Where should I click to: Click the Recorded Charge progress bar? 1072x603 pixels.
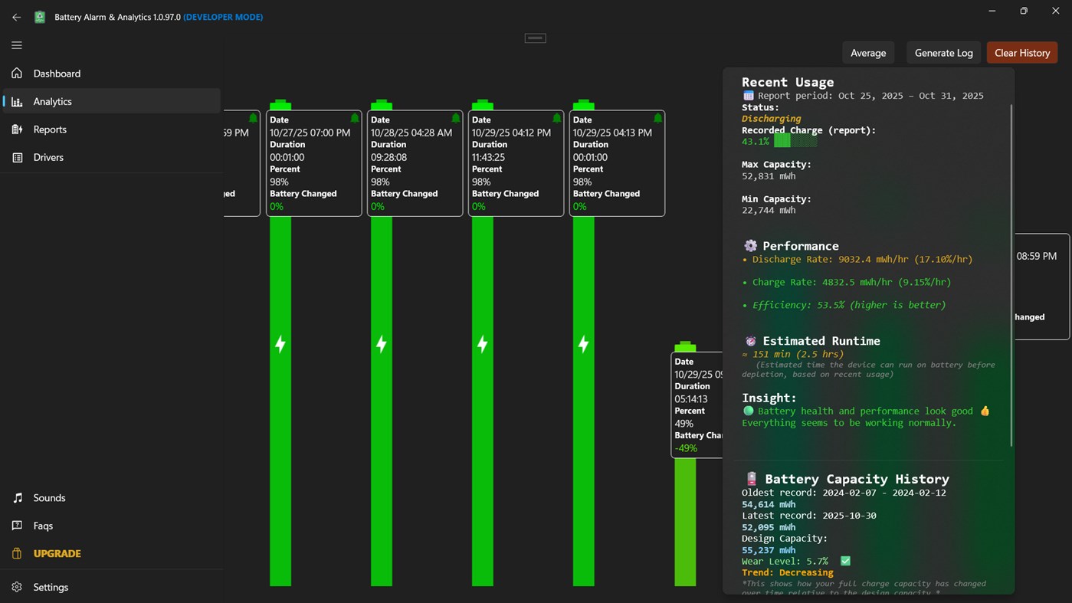795,141
